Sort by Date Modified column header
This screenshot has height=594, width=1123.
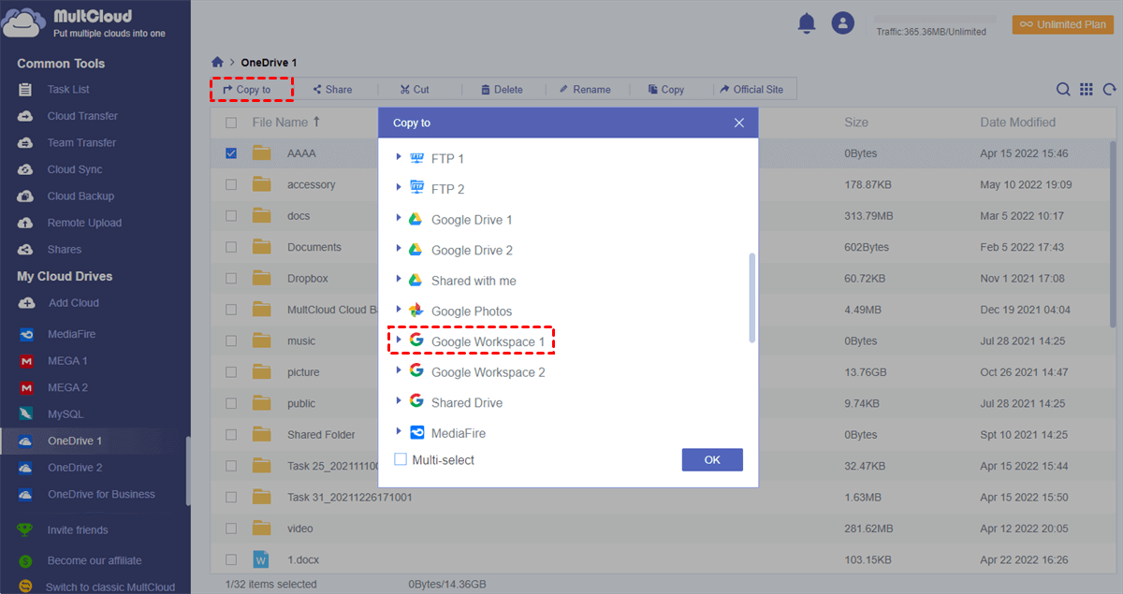coord(1018,123)
